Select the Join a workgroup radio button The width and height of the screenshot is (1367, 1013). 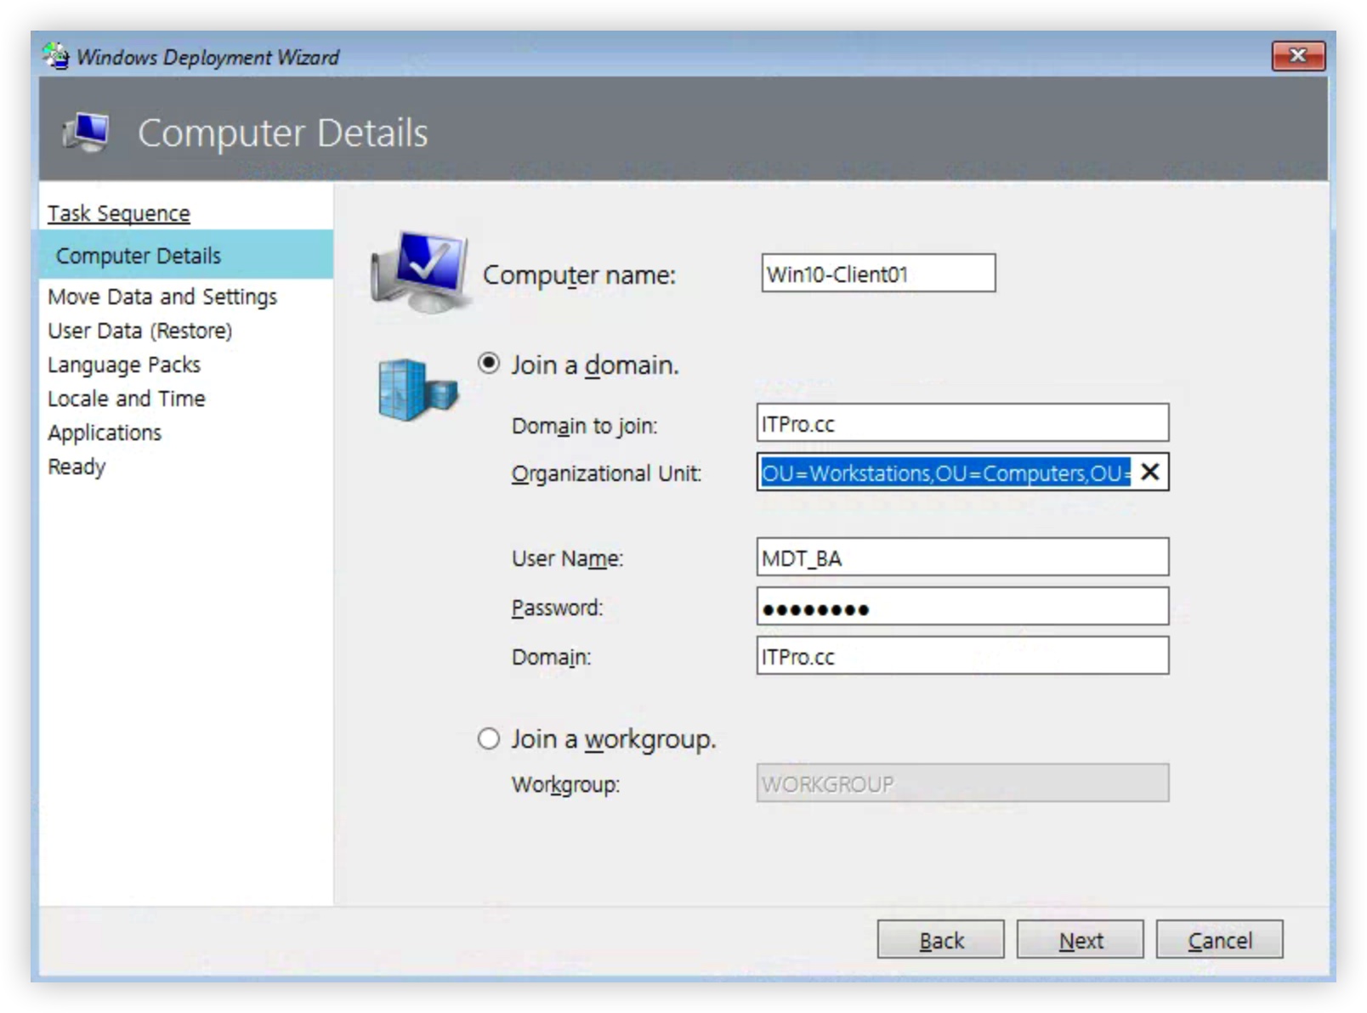pos(489,739)
